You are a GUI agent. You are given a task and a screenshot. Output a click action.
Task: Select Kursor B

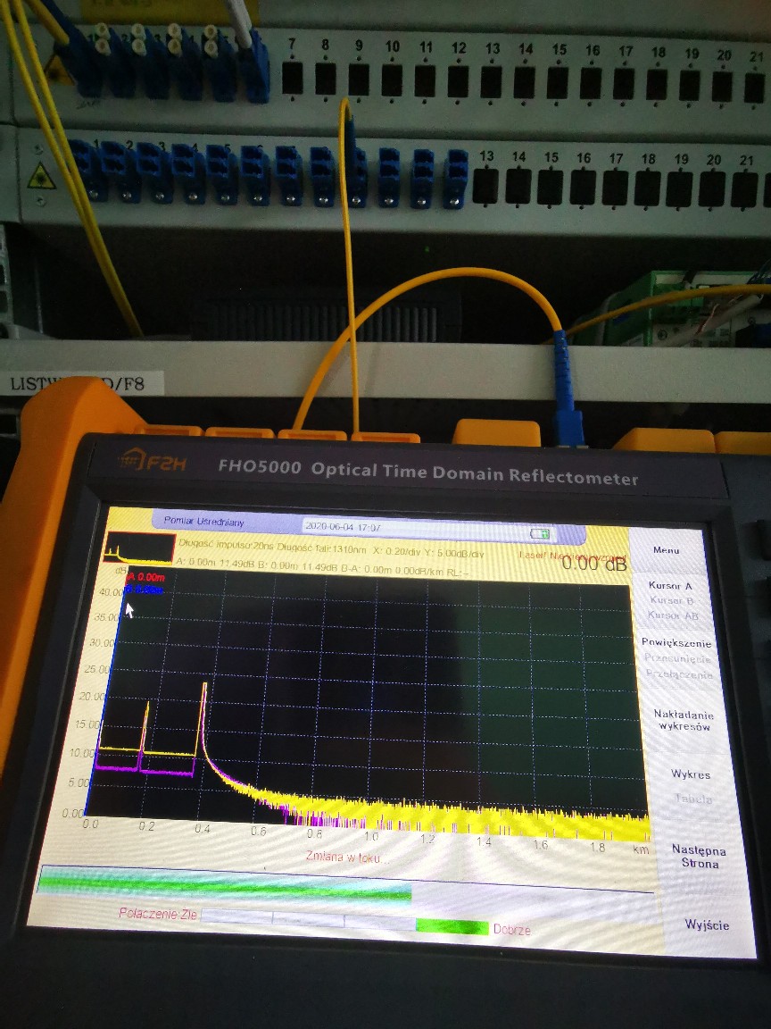[x=672, y=600]
